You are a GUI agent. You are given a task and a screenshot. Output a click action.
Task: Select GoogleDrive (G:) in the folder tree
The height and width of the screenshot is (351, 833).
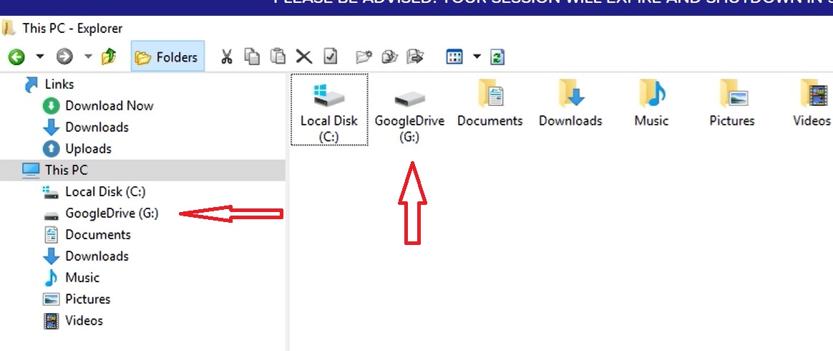[112, 213]
